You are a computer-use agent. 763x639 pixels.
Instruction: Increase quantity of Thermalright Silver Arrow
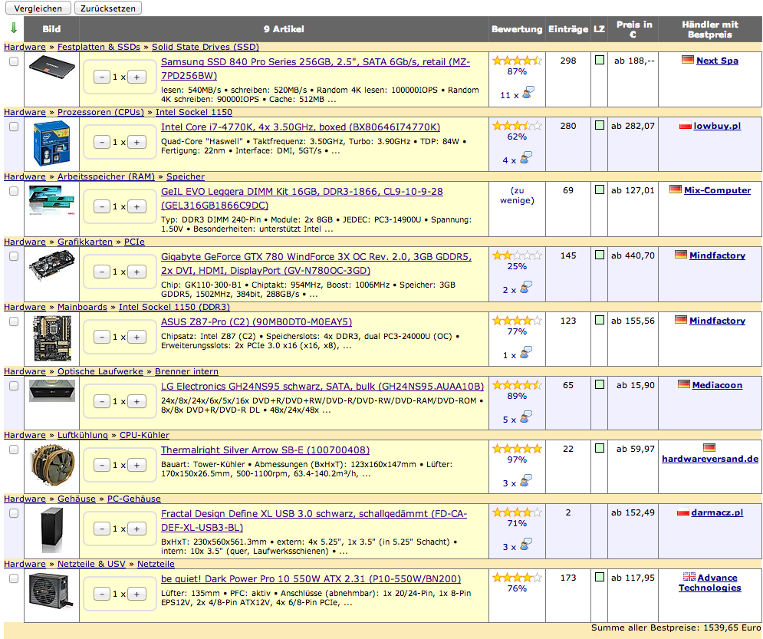click(136, 466)
